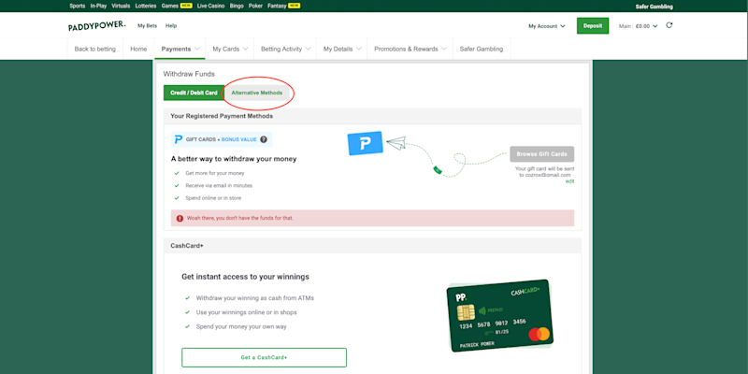
Task: Click the green Deposit button
Action: [593, 26]
